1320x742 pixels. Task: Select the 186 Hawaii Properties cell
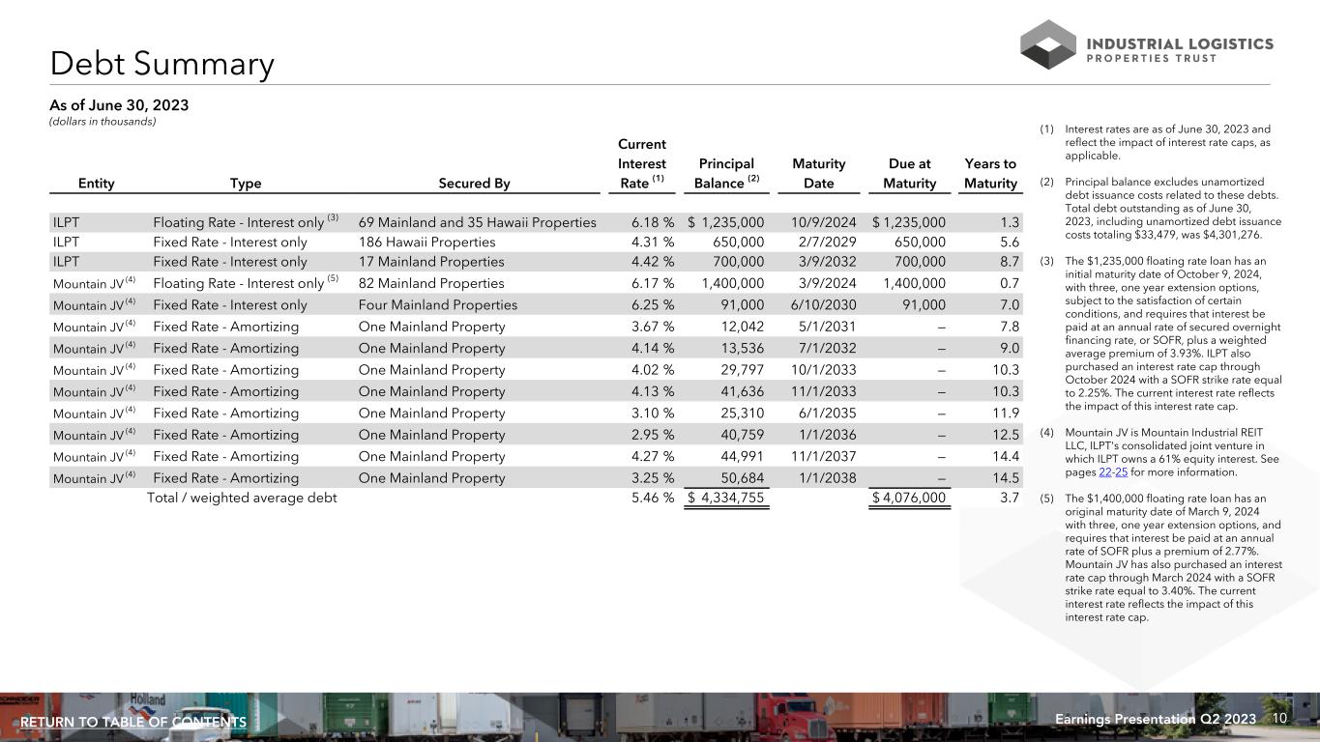click(x=426, y=243)
